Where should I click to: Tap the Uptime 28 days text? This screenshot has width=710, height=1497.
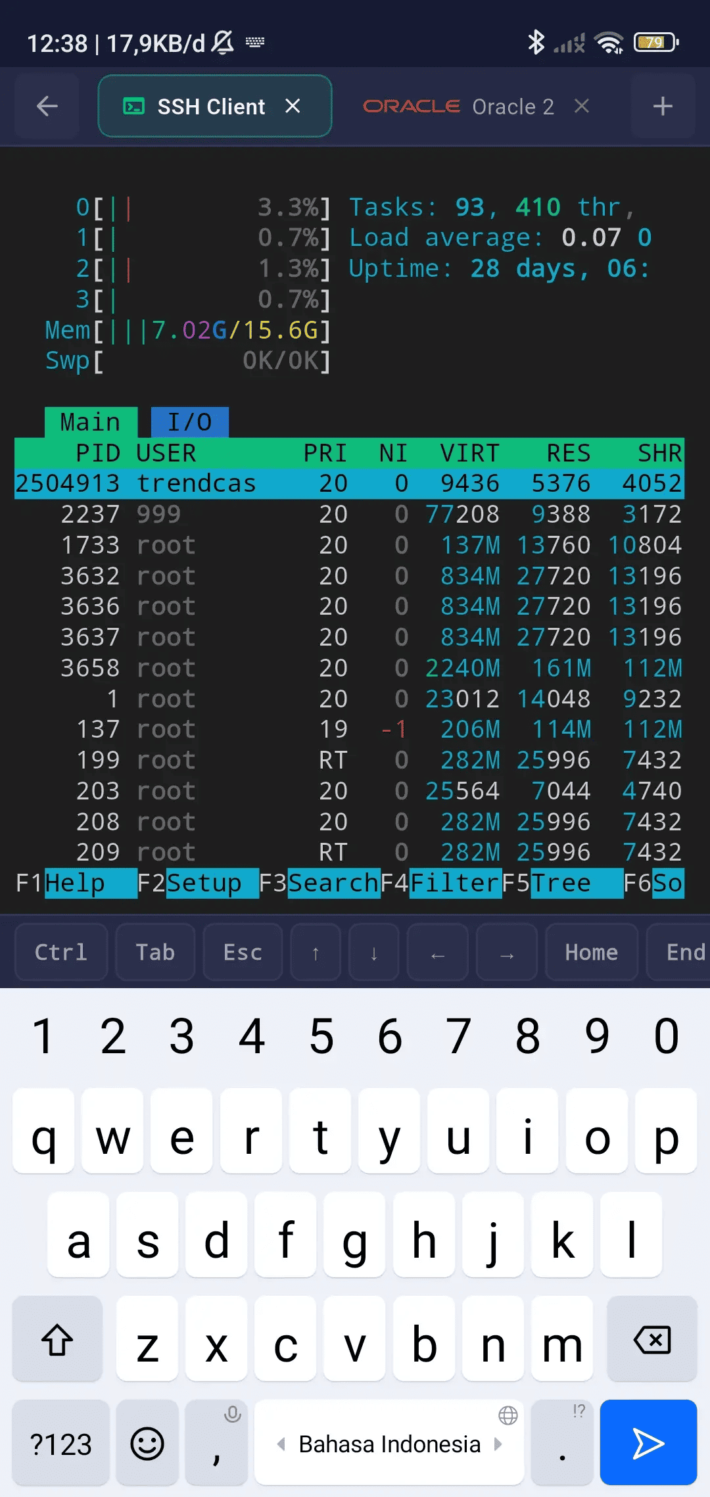coord(500,268)
